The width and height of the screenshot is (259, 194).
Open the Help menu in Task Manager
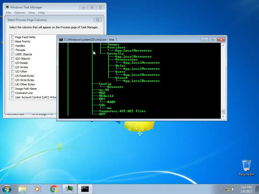pos(41,13)
